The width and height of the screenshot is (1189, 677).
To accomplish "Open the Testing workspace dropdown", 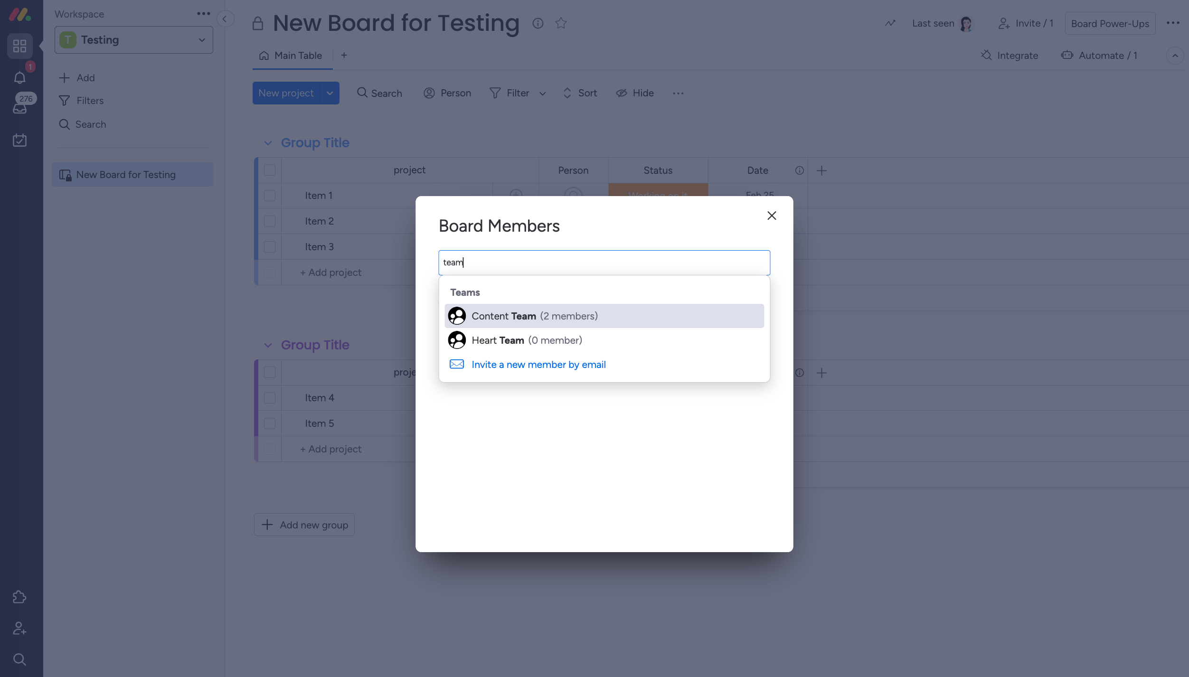I will point(134,40).
